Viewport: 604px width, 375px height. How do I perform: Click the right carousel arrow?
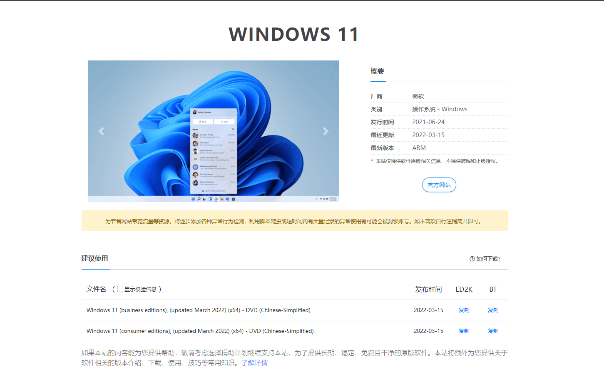[326, 131]
